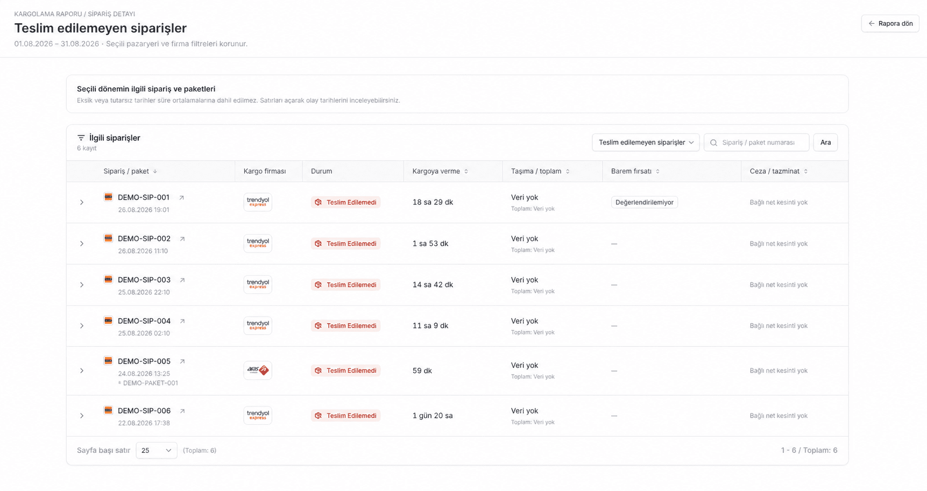Image resolution: width=927 pixels, height=491 pixels.
Task: Click marketplace icon before DEMO-SIP-004
Action: 108,321
